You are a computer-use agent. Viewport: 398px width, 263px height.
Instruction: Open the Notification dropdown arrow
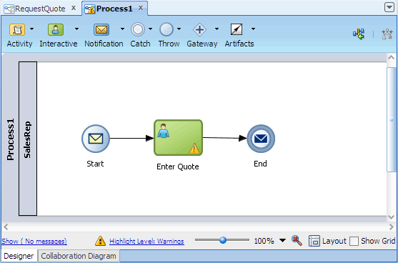point(122,29)
